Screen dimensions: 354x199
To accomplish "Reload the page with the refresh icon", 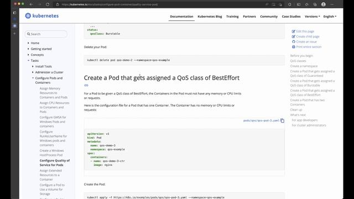I will [48, 4].
